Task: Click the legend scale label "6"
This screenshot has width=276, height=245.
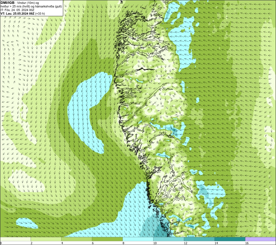Action: (93, 243)
